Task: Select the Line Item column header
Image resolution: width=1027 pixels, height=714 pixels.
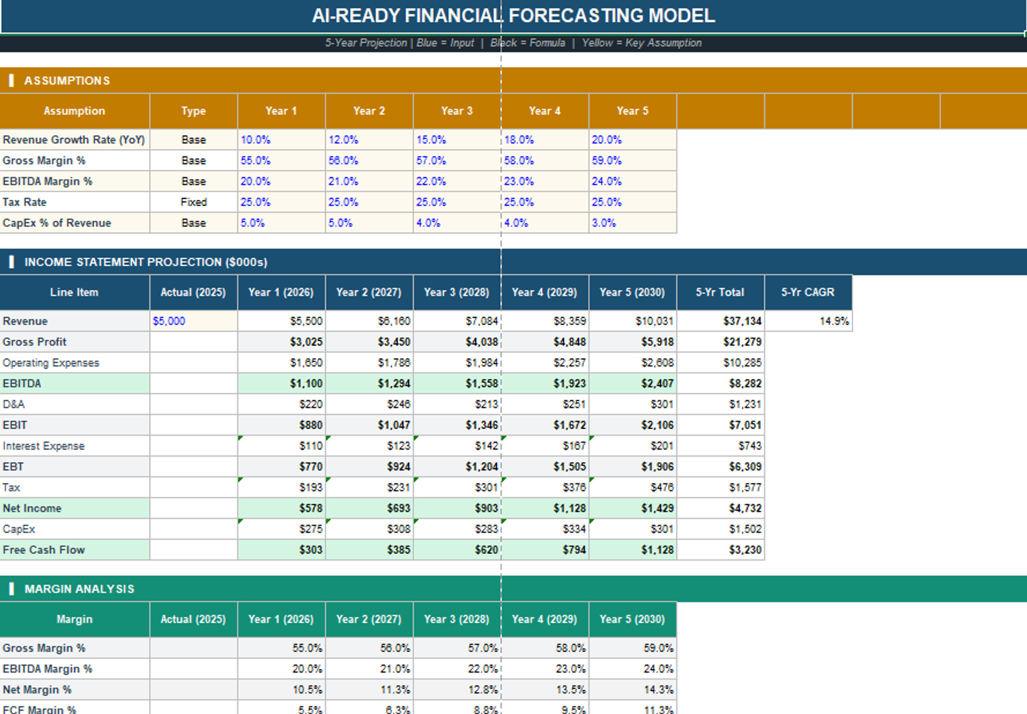Action: (74, 292)
